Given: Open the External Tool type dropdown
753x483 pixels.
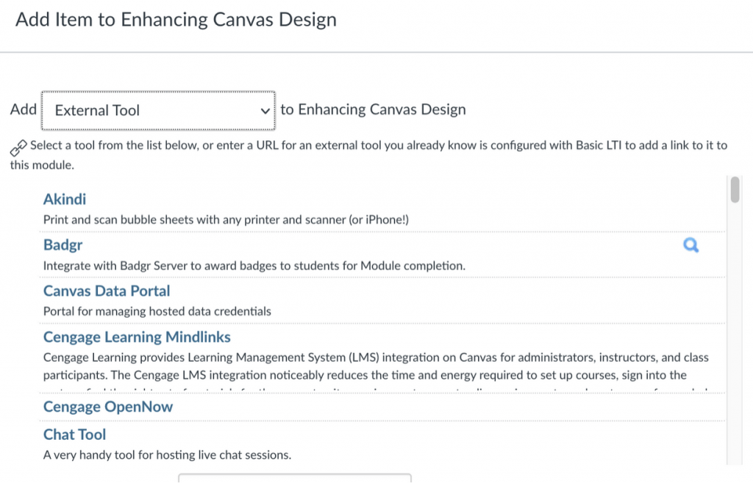Looking at the screenshot, I should 157,110.
